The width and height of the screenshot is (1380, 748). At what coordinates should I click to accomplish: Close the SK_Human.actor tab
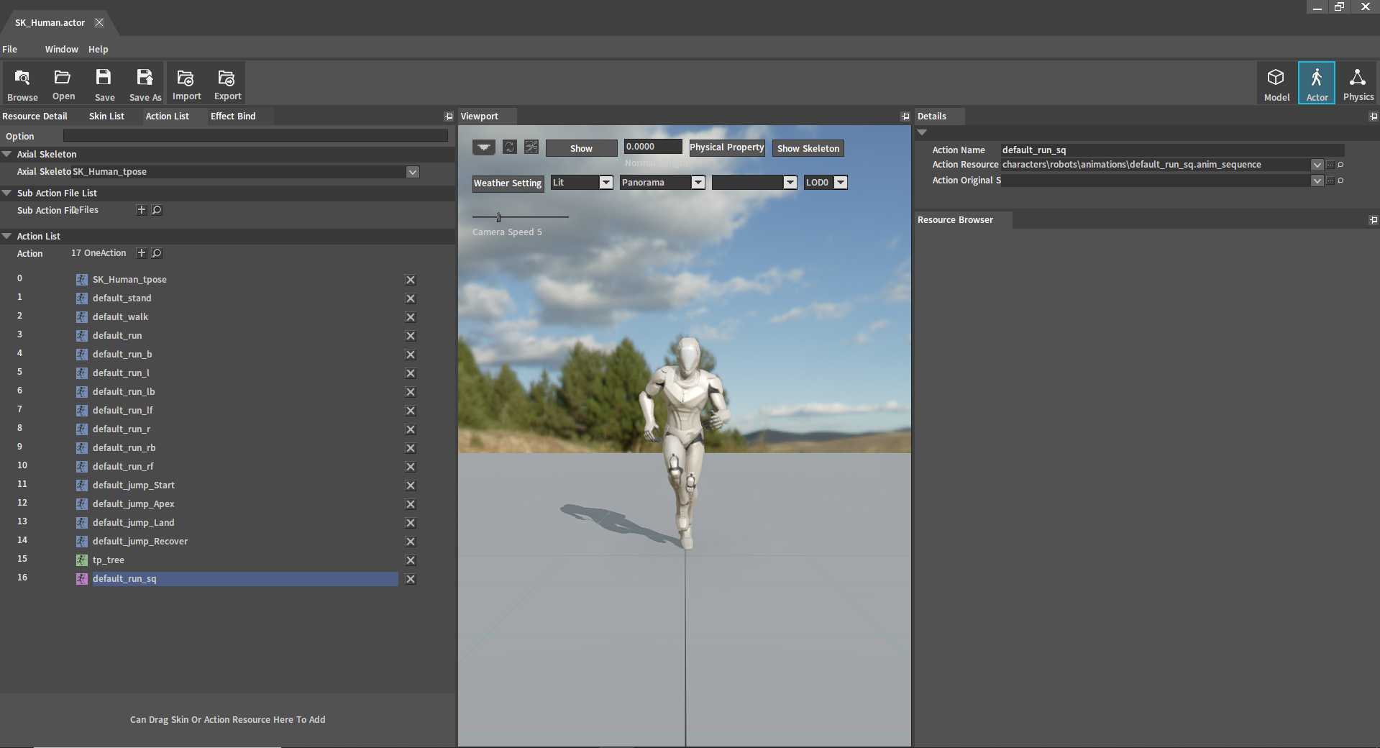coord(99,22)
